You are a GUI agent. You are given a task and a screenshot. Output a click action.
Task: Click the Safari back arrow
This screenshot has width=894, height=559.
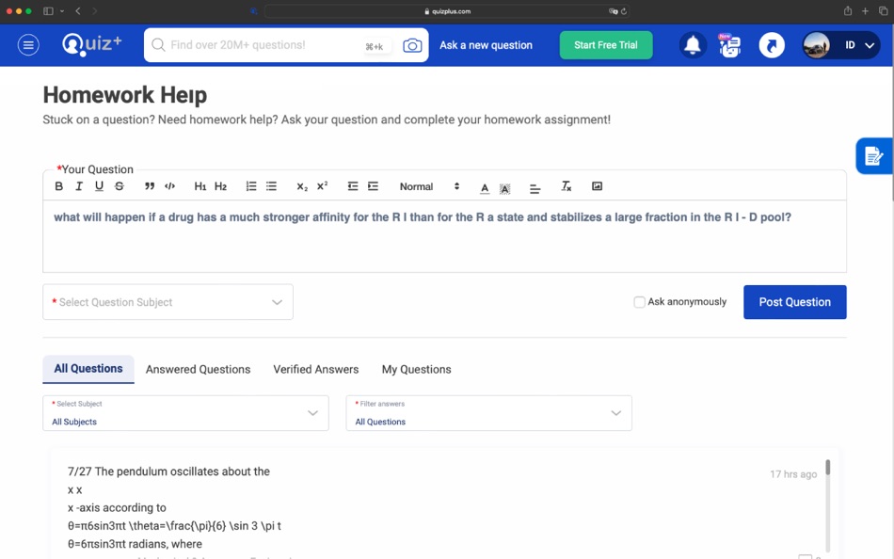[x=78, y=11]
